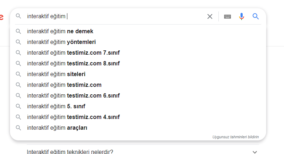
Task: Click search icon beside 'yöntemleri' suggestion
Action: (18, 42)
